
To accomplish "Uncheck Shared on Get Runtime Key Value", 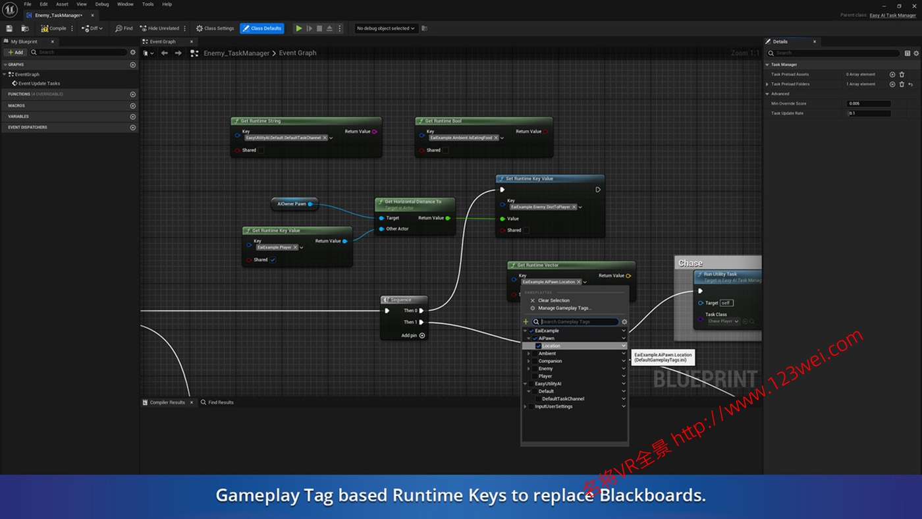I will [273, 259].
